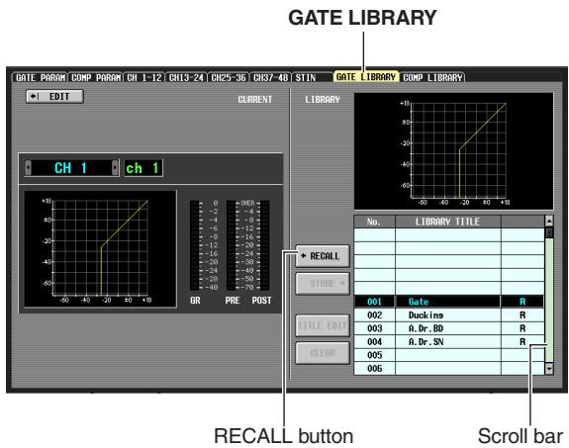Click the library list scroll down arrow
The width and height of the screenshot is (569, 448).
[x=549, y=369]
